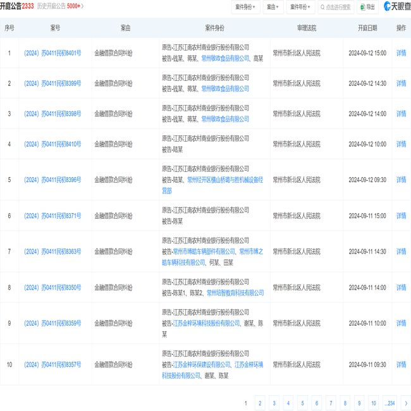Open case (2024)苏0411民初8398号
Image resolution: width=411 pixels, height=411 pixels.
tap(52, 114)
